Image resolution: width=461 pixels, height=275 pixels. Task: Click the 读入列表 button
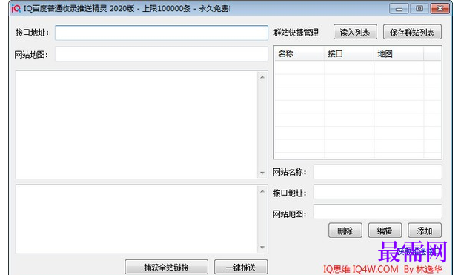[x=355, y=32]
